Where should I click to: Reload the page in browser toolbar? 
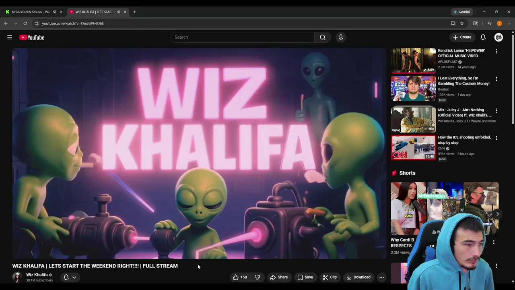click(25, 23)
